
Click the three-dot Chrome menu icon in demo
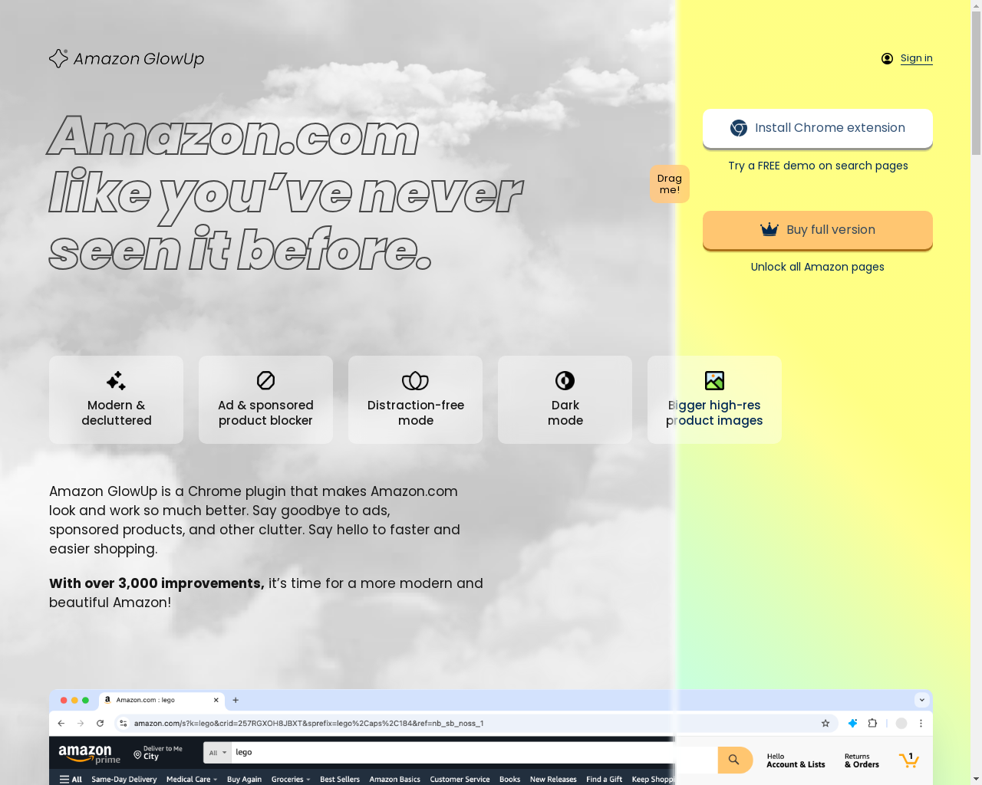921,723
